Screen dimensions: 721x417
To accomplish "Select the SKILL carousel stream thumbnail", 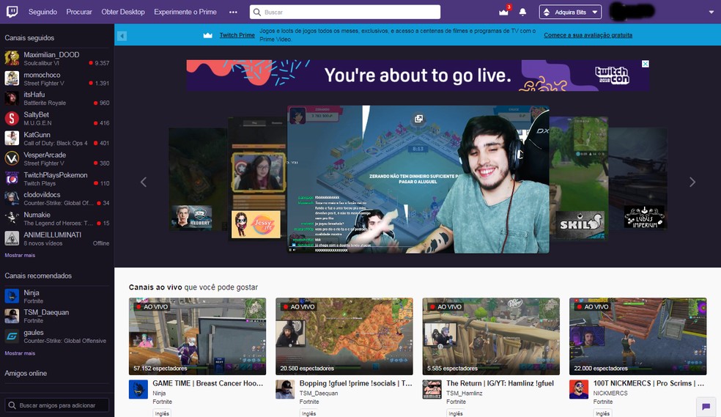I will click(x=578, y=178).
